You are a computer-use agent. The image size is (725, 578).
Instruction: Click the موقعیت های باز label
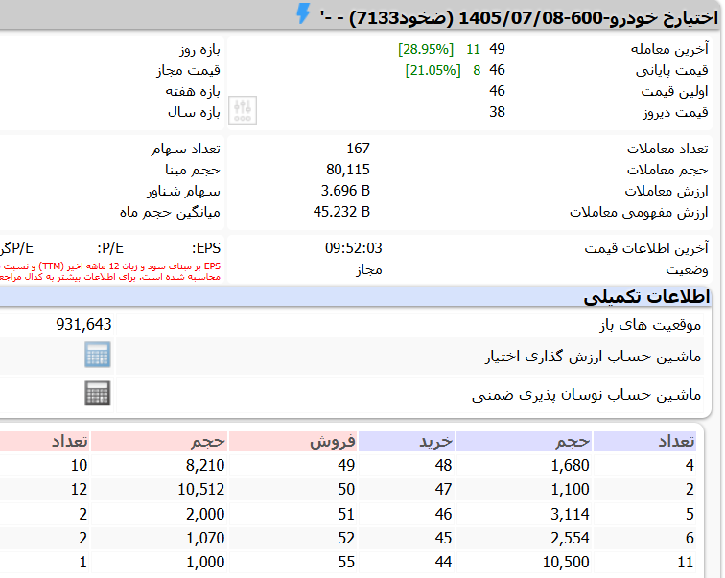click(x=650, y=325)
